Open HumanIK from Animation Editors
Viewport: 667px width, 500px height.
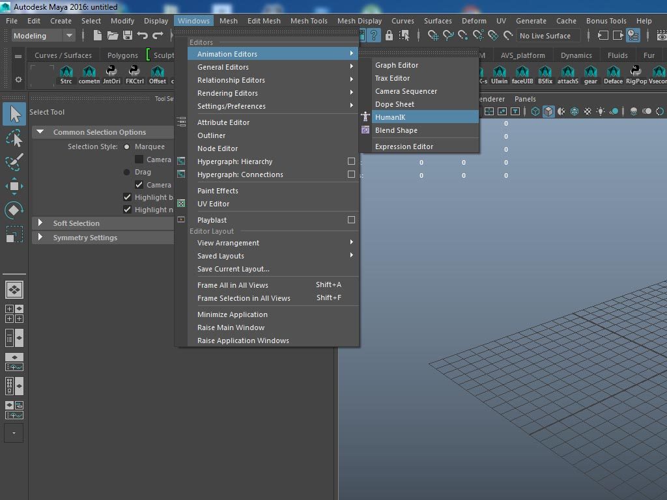(425, 117)
